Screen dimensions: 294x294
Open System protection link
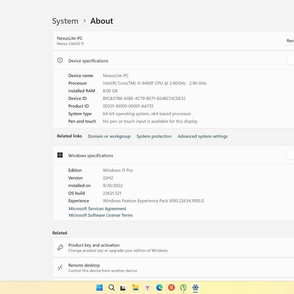click(x=154, y=136)
